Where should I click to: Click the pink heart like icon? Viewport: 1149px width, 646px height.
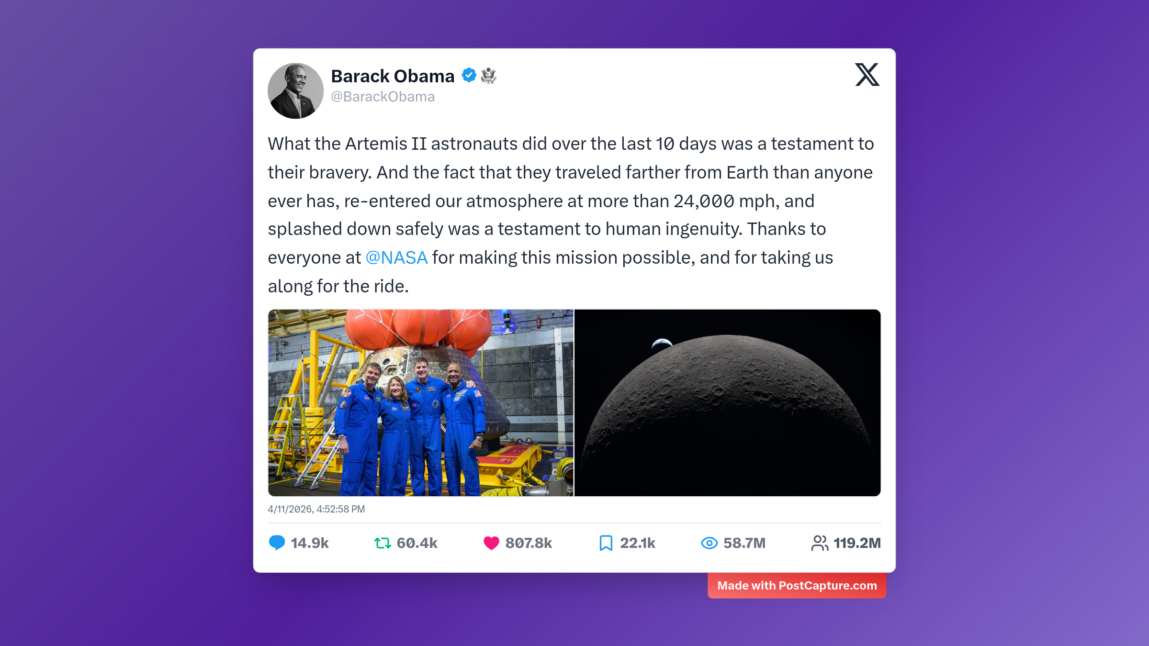click(491, 543)
